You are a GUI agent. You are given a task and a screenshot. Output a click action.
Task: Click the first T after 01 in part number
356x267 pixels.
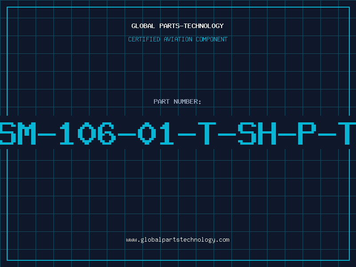pyautogui.click(x=206, y=133)
